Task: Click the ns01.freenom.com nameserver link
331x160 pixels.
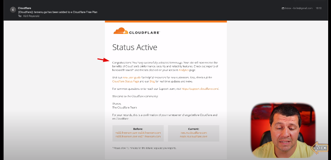Action: point(149,137)
